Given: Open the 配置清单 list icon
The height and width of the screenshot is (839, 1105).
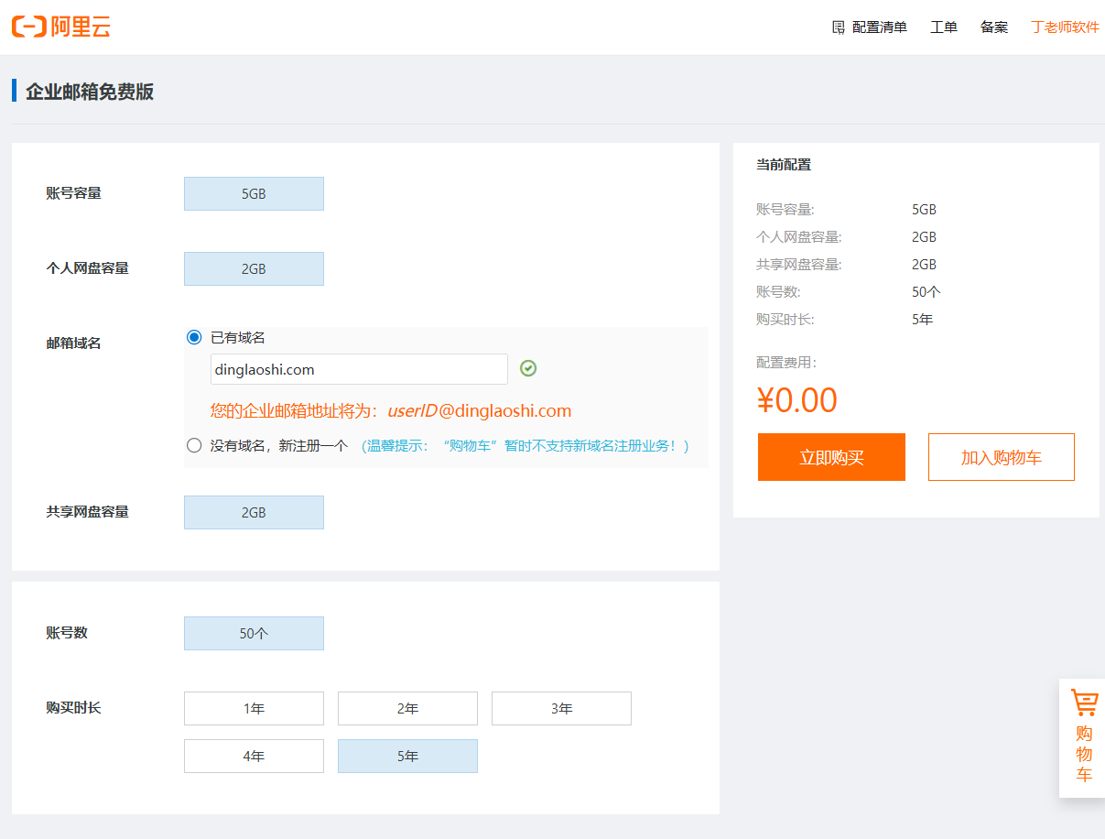Looking at the screenshot, I should (838, 27).
